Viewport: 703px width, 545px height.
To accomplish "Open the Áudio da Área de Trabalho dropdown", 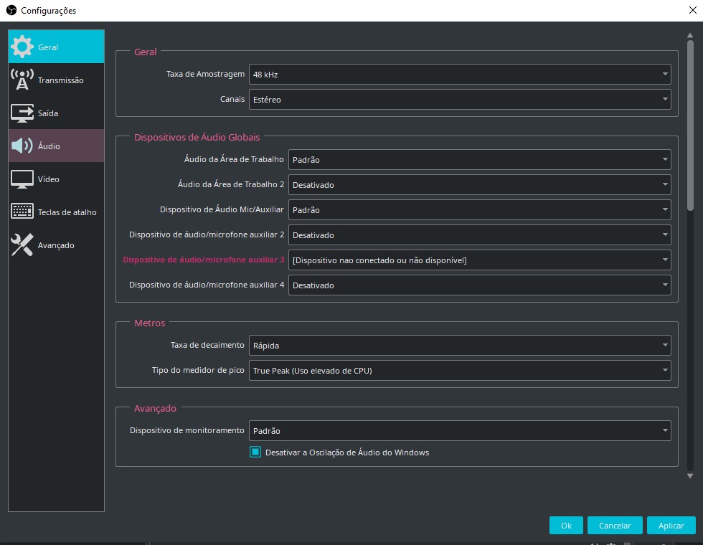I will (x=479, y=159).
